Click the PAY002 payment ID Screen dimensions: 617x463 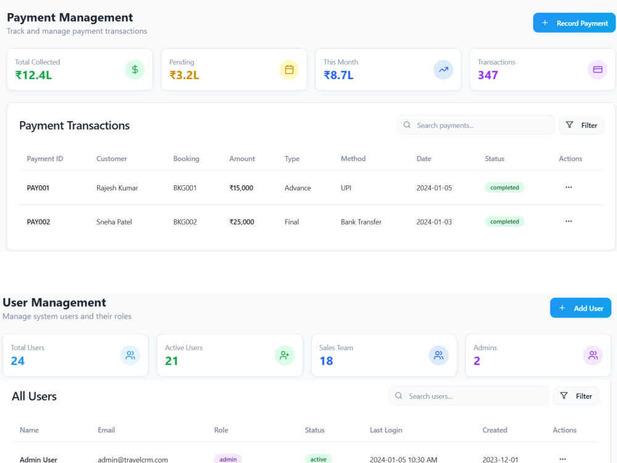(38, 222)
